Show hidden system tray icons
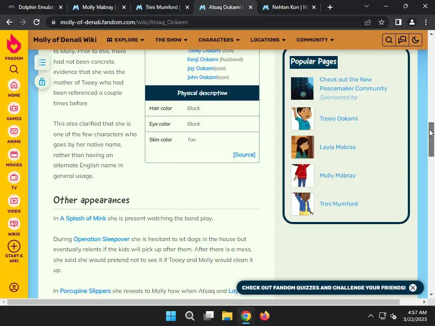The height and width of the screenshot is (326, 435). [370, 316]
